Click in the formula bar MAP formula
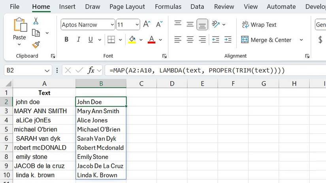 (197, 70)
